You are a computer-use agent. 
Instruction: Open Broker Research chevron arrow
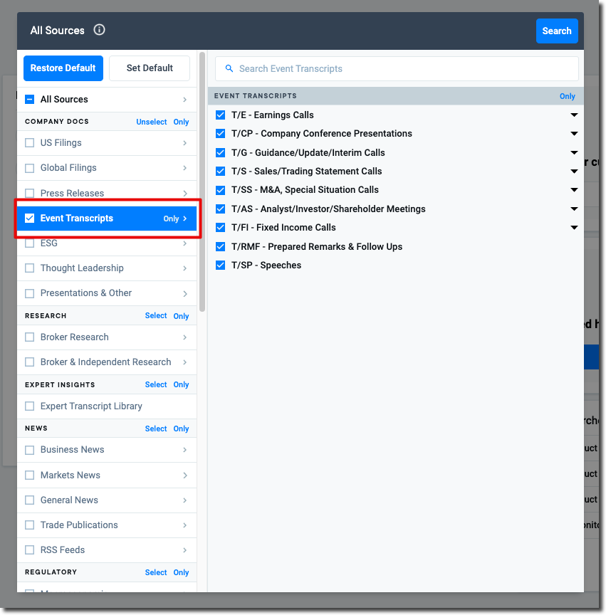pyautogui.click(x=184, y=337)
